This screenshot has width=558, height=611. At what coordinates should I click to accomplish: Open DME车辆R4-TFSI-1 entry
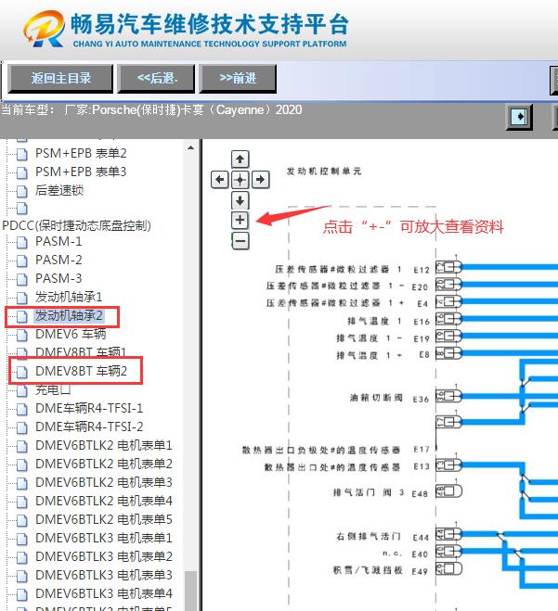coord(89,408)
